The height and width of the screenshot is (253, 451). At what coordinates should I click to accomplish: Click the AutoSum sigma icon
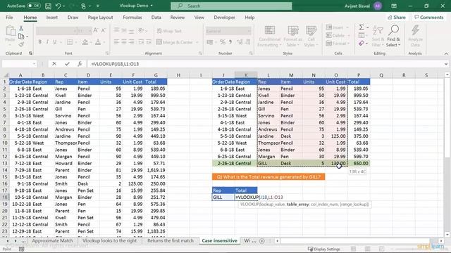click(x=362, y=27)
